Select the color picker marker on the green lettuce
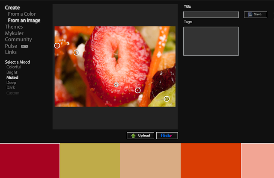274x178 pixels. [167, 99]
